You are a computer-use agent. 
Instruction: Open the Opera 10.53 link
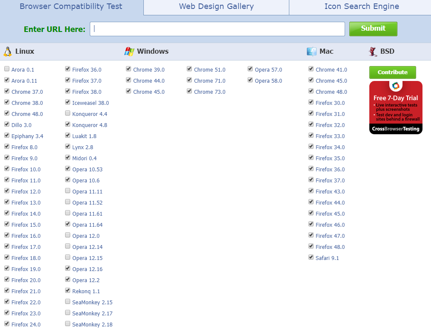[x=87, y=170]
